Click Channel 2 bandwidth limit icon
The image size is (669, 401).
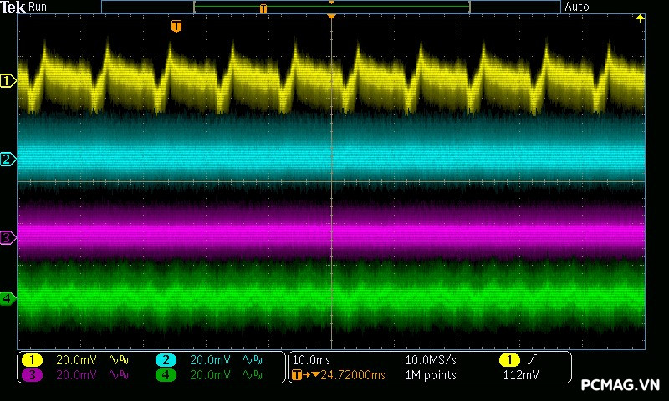[x=253, y=360]
